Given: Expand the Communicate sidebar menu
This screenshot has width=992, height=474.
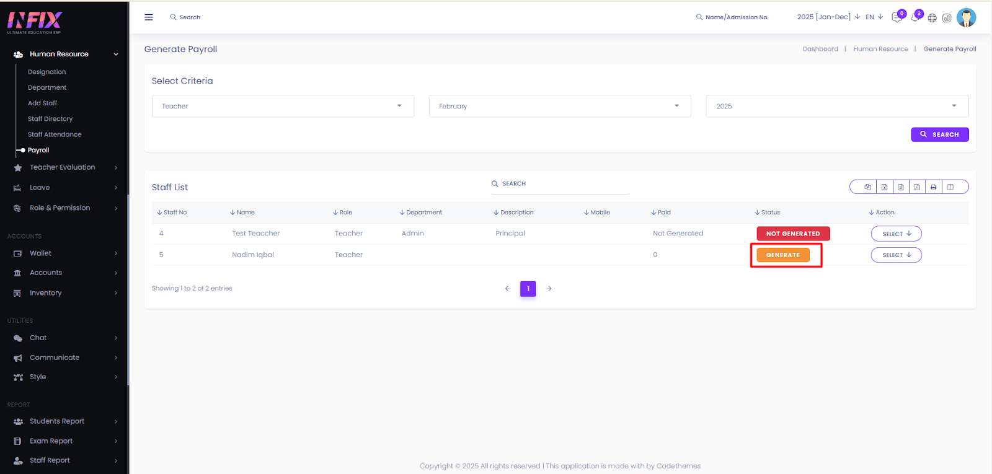Looking at the screenshot, I should point(65,358).
